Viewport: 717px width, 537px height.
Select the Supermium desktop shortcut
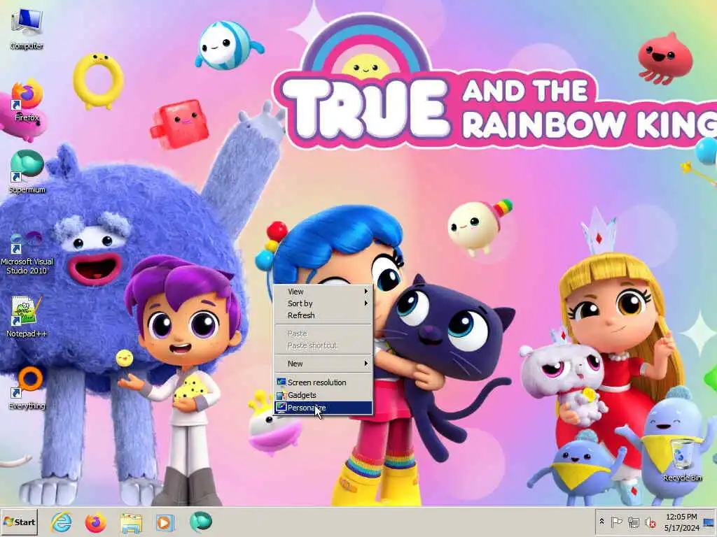click(x=27, y=172)
